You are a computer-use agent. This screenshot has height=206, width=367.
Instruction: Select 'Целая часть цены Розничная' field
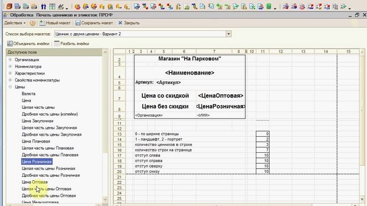coord(48,168)
